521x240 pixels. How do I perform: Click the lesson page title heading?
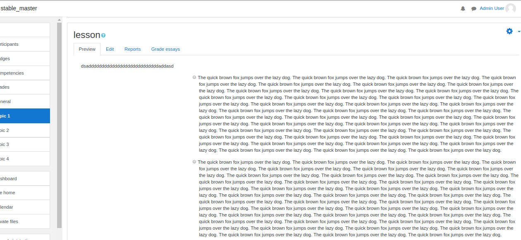point(87,35)
